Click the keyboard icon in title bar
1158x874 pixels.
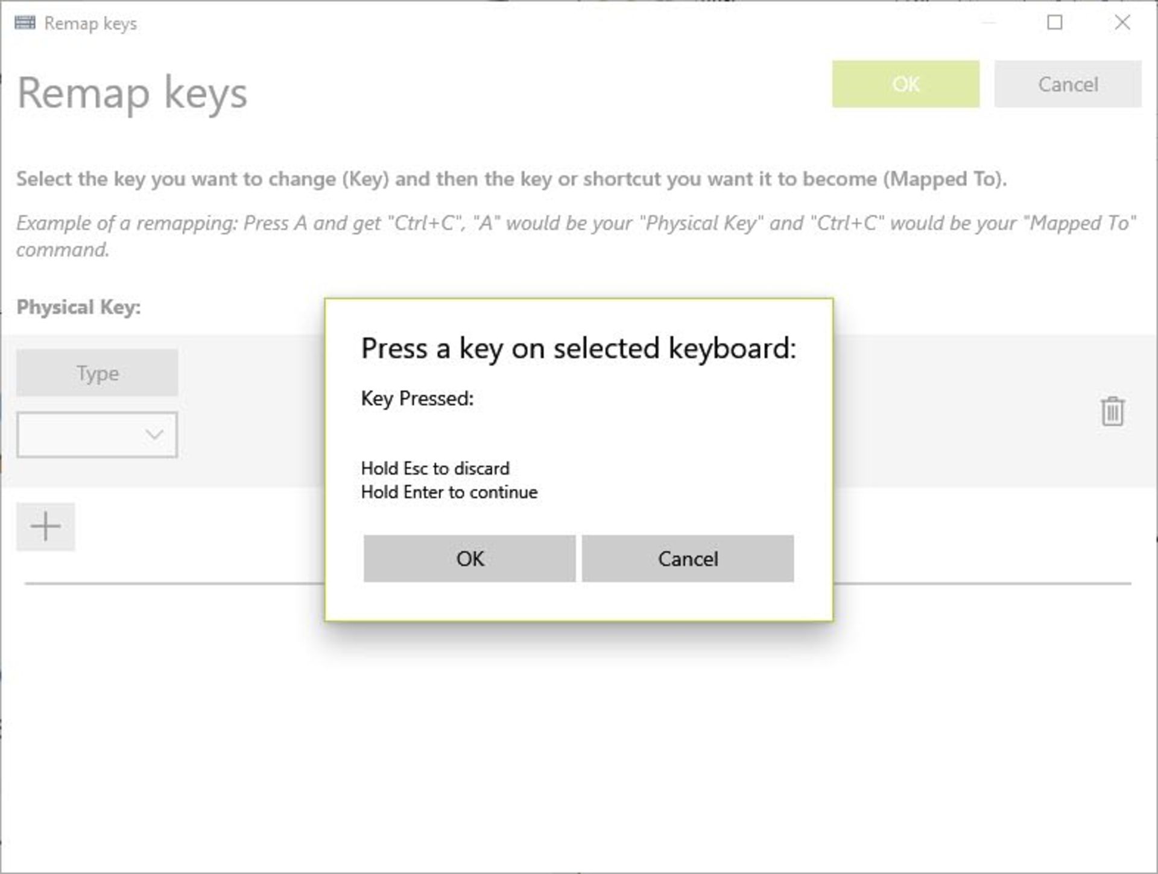click(x=24, y=23)
